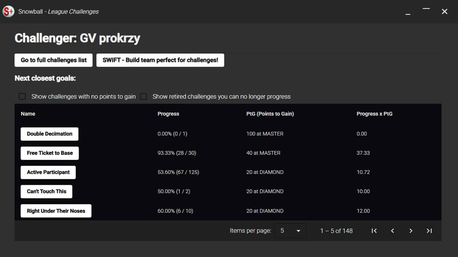
Task: Click the 12.00 Progress x PtG value
Action: pyautogui.click(x=363, y=211)
